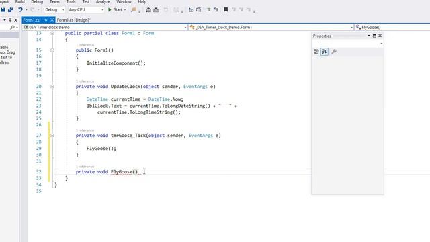Open the reference link above UpdateClock

coord(85,81)
